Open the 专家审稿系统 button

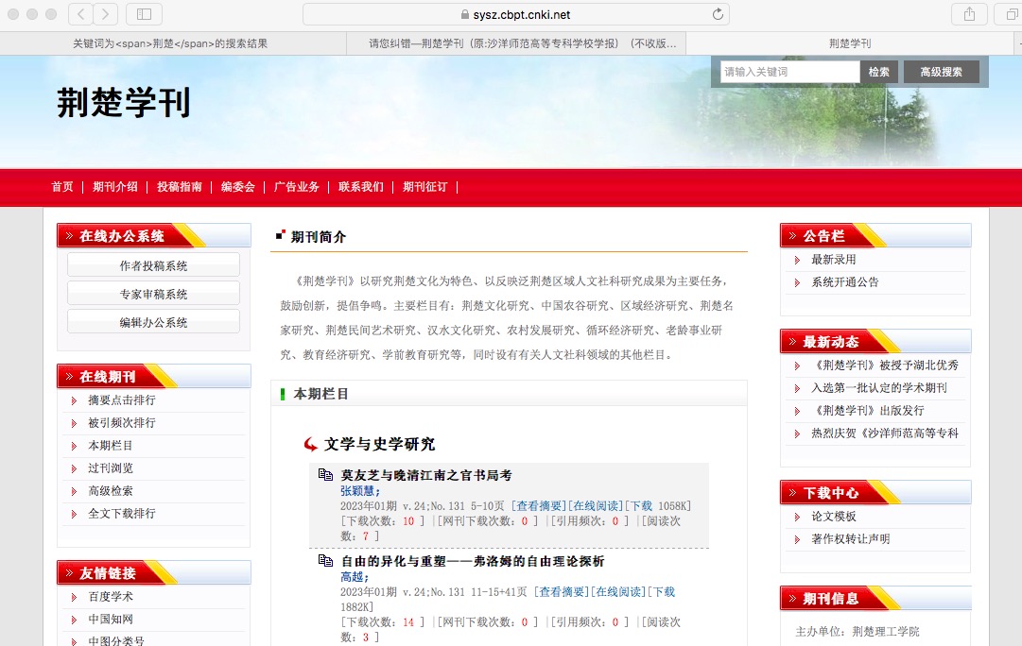click(153, 294)
